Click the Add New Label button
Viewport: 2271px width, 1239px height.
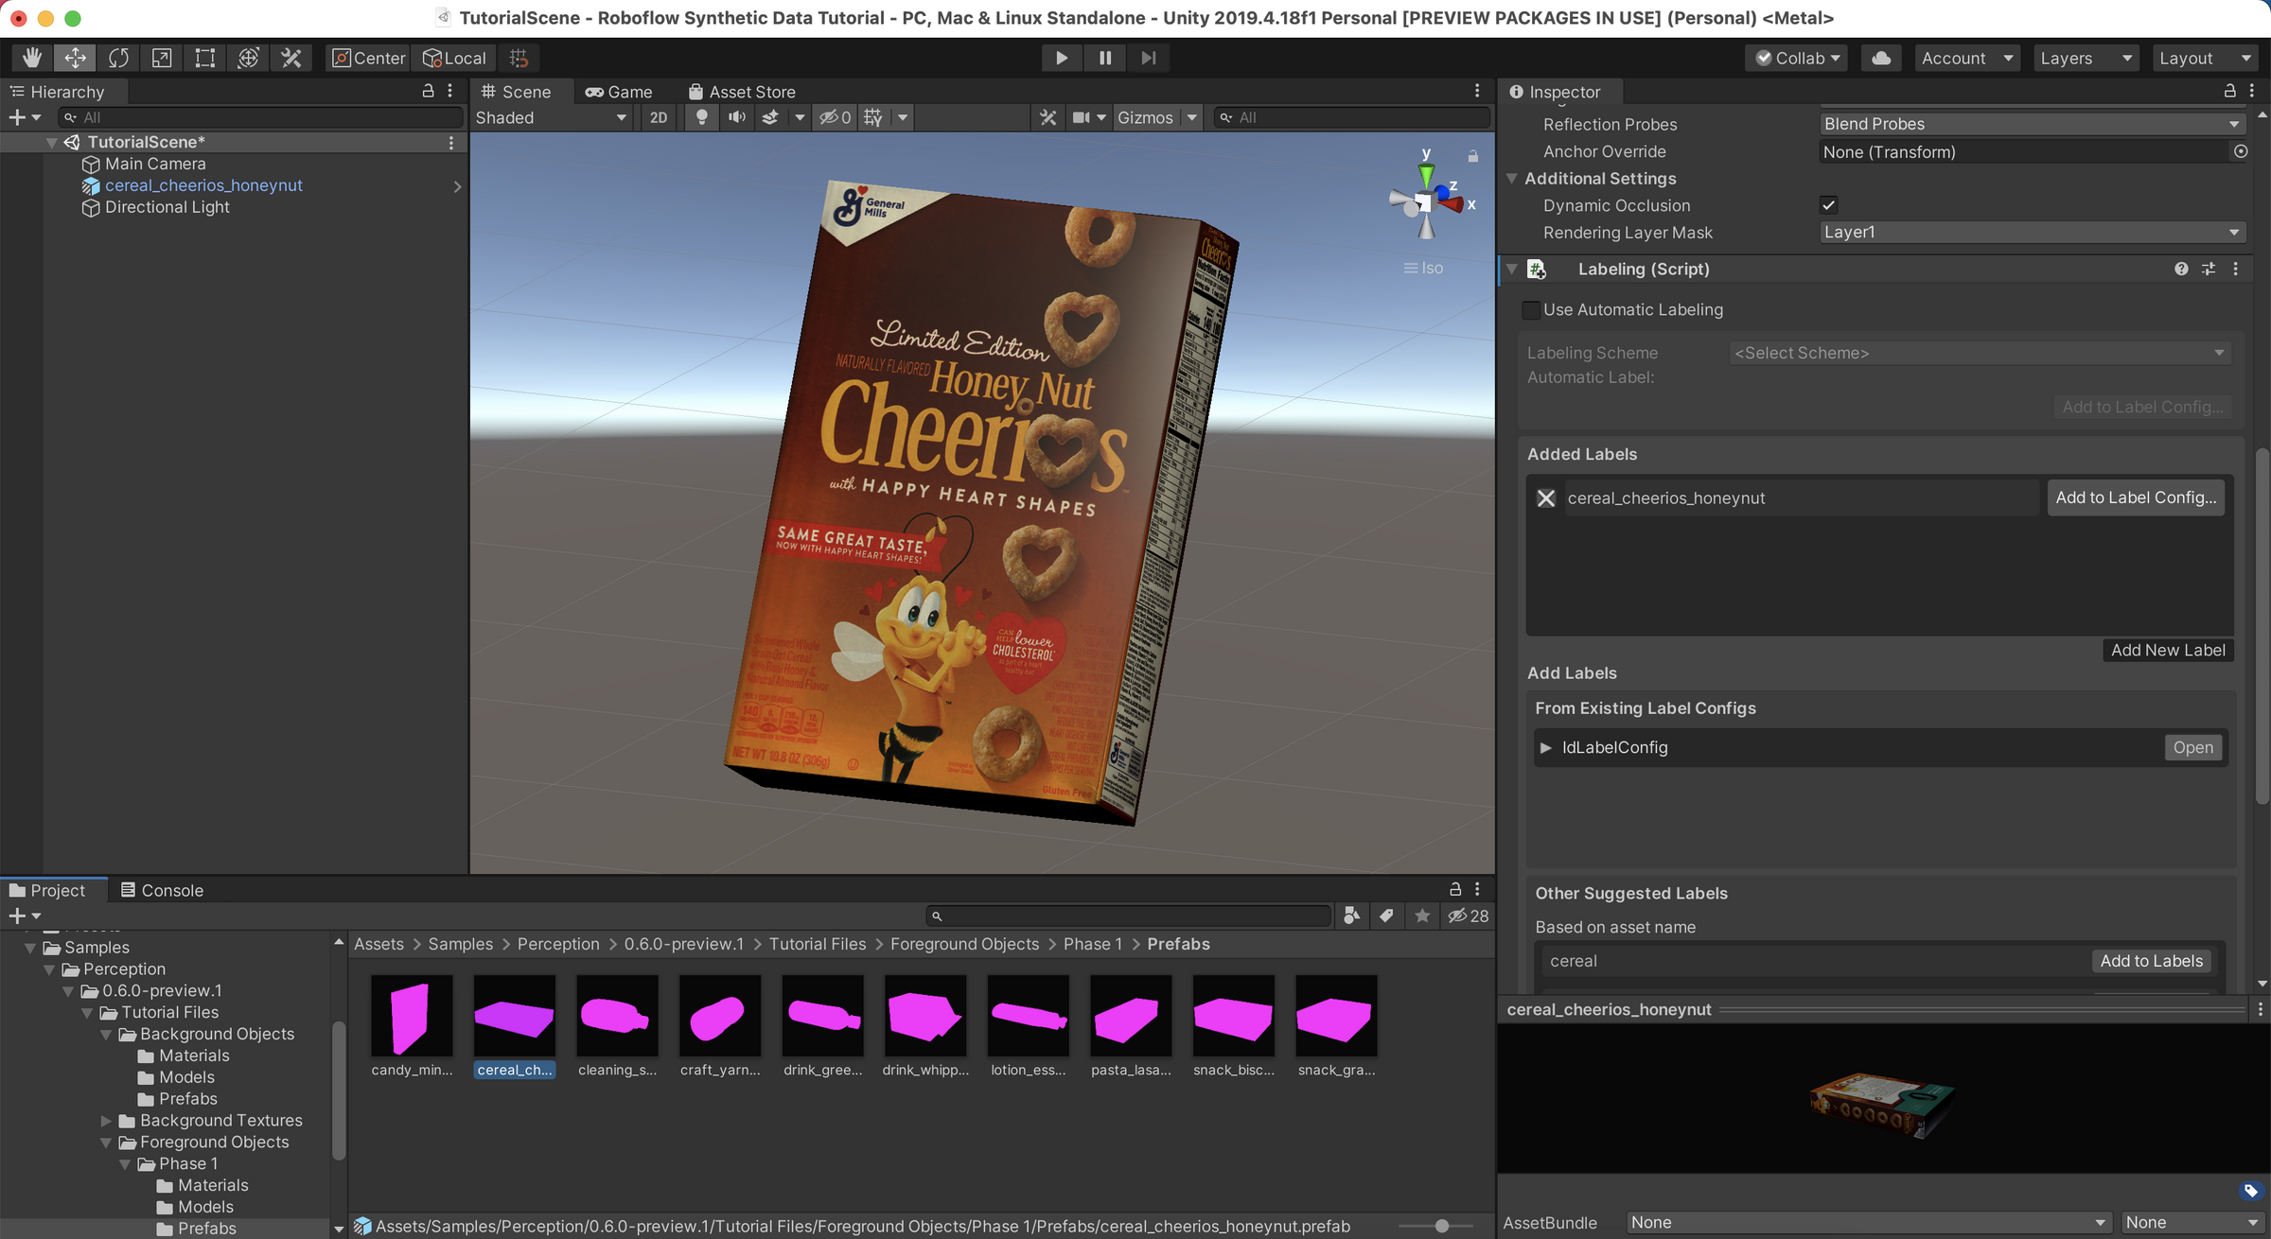2167,650
